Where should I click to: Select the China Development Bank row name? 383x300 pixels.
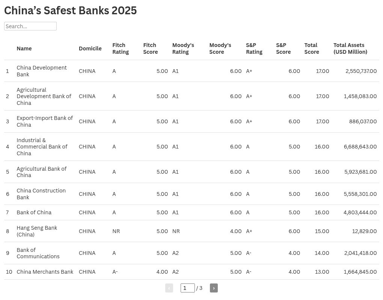tap(42, 71)
